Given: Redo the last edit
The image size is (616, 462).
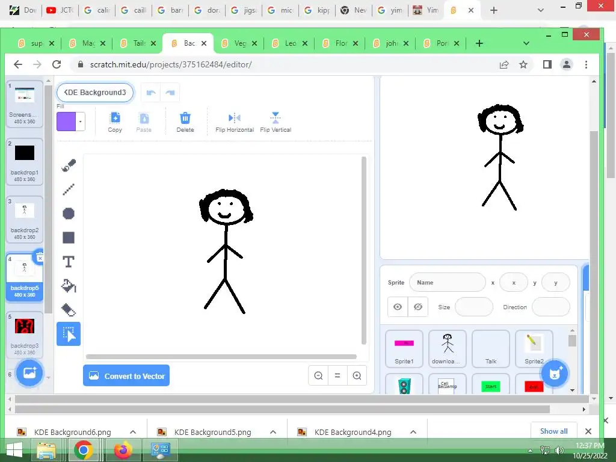Looking at the screenshot, I should [170, 93].
